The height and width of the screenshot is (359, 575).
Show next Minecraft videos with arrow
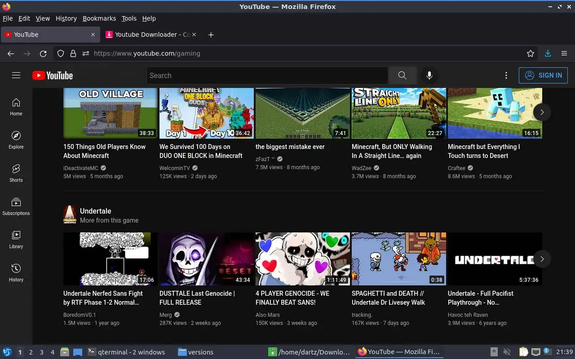(542, 112)
